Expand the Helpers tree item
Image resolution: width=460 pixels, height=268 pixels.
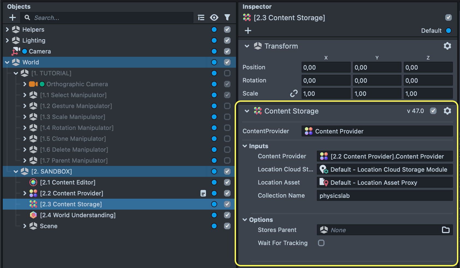coord(7,29)
